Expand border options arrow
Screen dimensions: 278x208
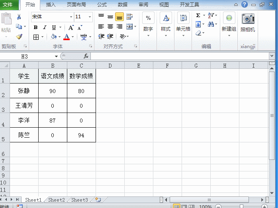[x=42, y=37]
